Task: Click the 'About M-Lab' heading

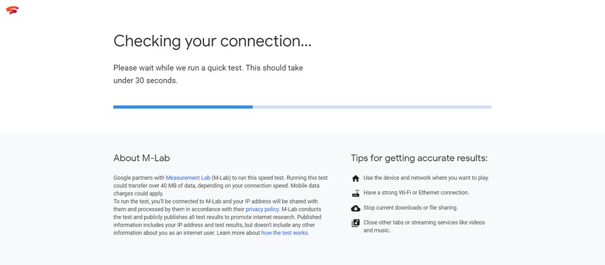Action: point(141,158)
